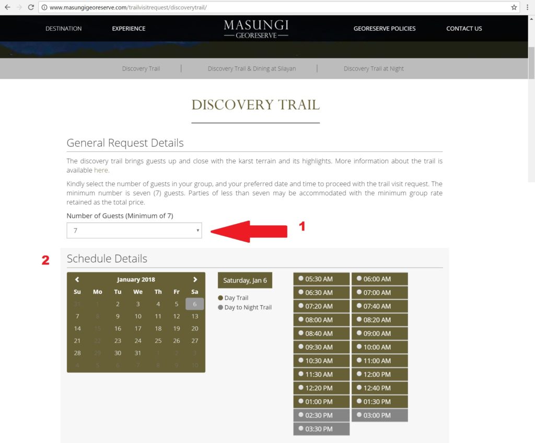Switch to the Discovery Trail tab

(x=141, y=68)
